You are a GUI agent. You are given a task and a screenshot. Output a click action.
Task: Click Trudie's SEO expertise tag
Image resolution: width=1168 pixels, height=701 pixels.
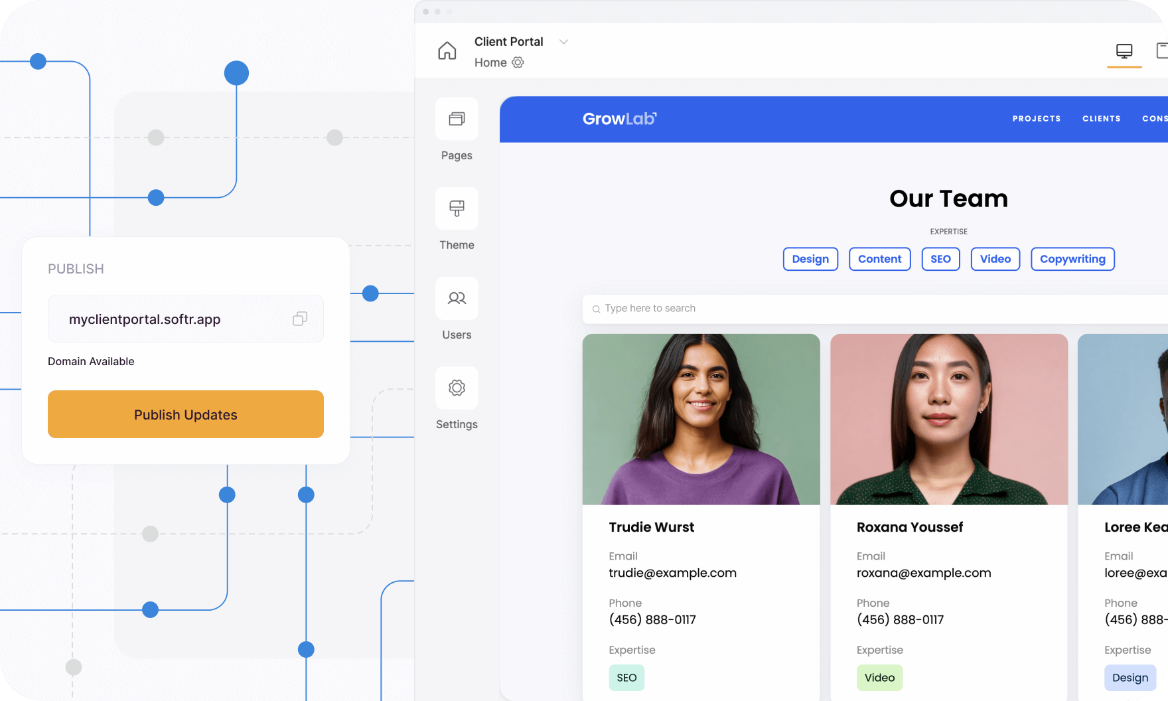[x=626, y=678]
